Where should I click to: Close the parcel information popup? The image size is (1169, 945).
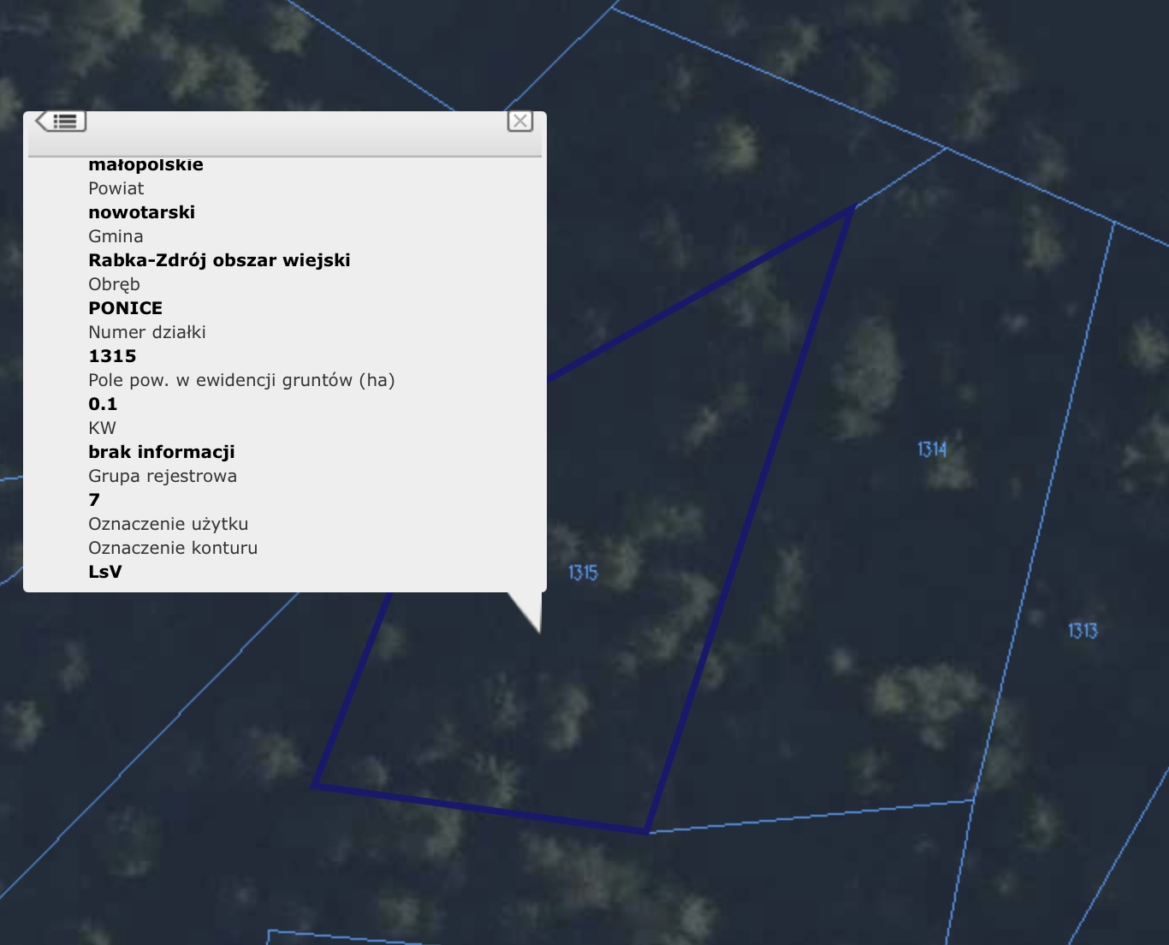click(x=519, y=121)
